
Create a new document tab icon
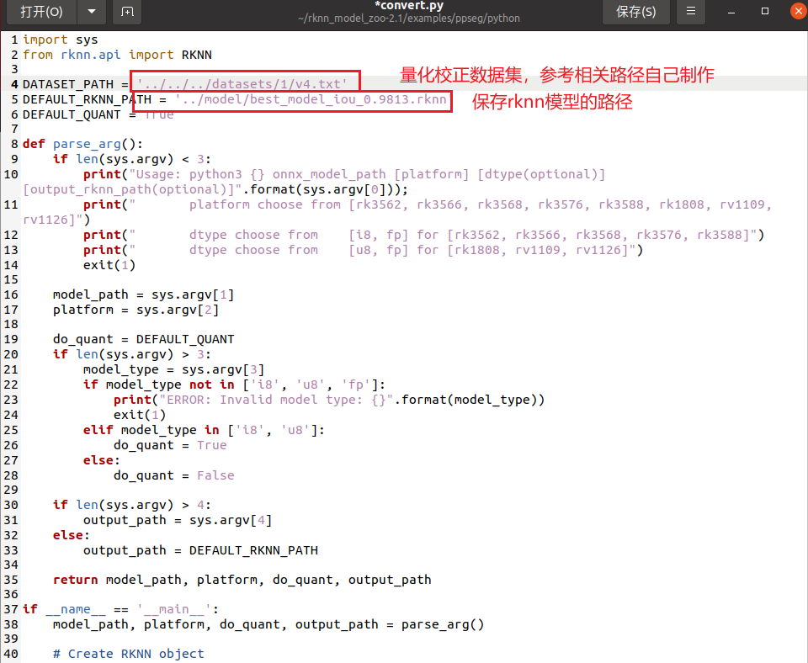coord(127,11)
